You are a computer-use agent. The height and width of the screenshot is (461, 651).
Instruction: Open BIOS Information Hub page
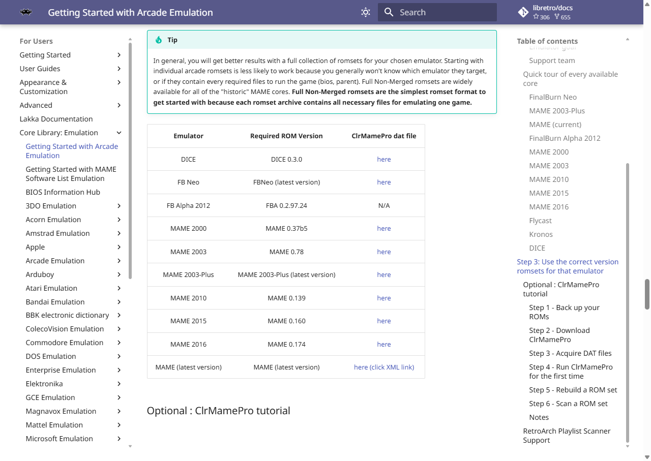pyautogui.click(x=63, y=192)
